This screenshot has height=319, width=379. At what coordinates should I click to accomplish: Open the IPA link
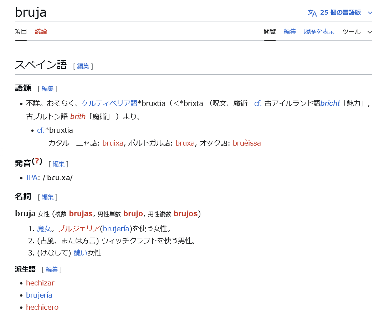pos(31,178)
